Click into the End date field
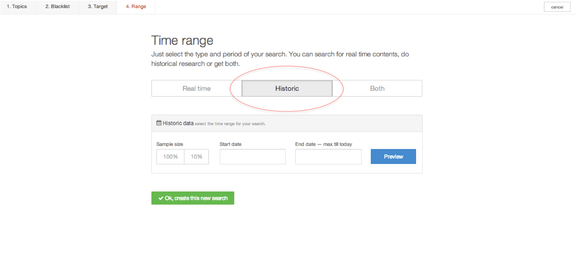Screen dimensions: 576x257 click(328, 157)
